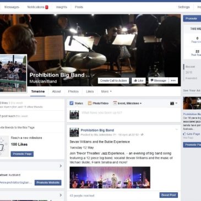
Task: Click the Promote Page button in right sidebar
Action: click(x=192, y=145)
